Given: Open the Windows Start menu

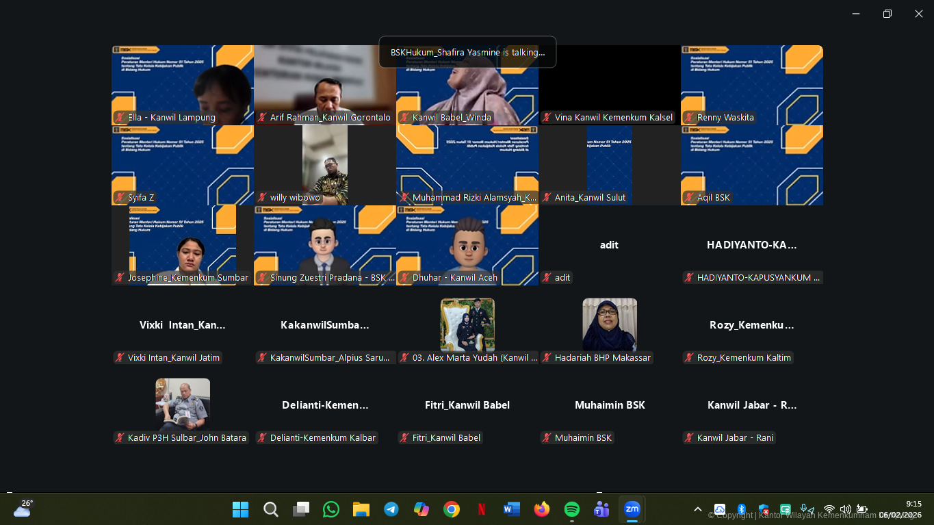Looking at the screenshot, I should tap(240, 509).
